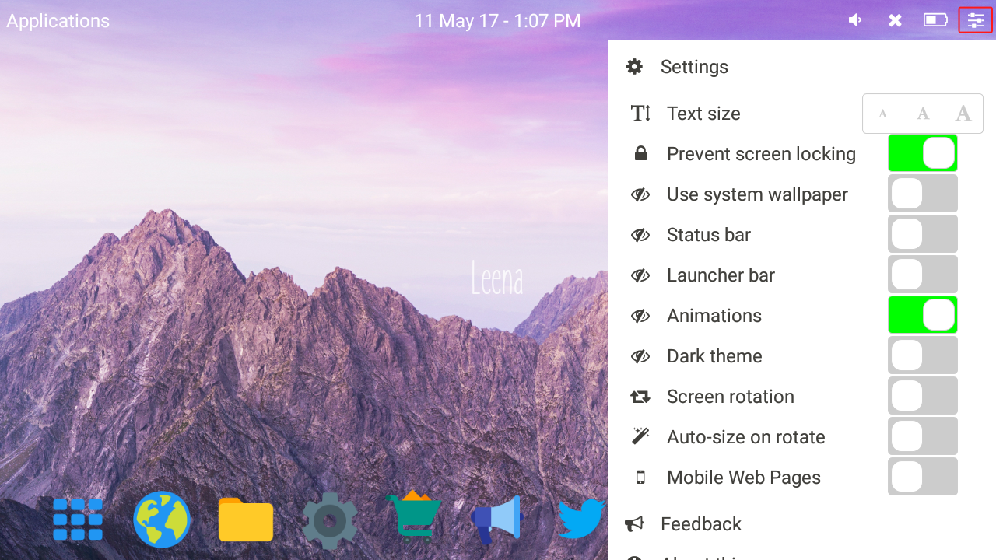996x560 pixels.
Task: Select the large text size A
Action: click(963, 114)
